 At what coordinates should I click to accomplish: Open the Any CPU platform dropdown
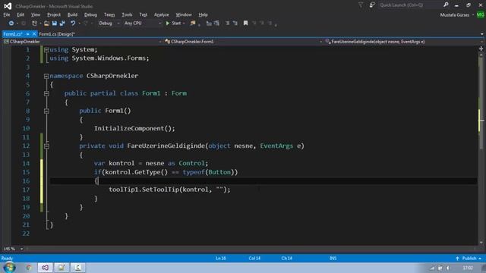(143, 24)
